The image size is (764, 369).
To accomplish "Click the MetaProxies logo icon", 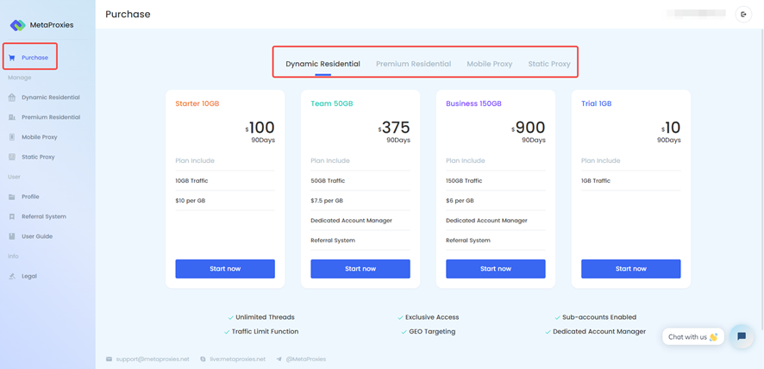I will (18, 25).
